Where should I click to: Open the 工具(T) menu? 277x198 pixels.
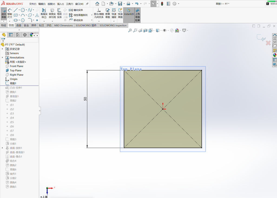click(70, 4)
